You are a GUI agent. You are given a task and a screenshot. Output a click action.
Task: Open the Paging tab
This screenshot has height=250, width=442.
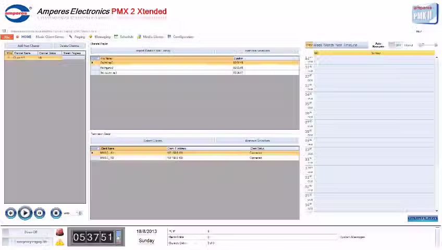click(80, 37)
